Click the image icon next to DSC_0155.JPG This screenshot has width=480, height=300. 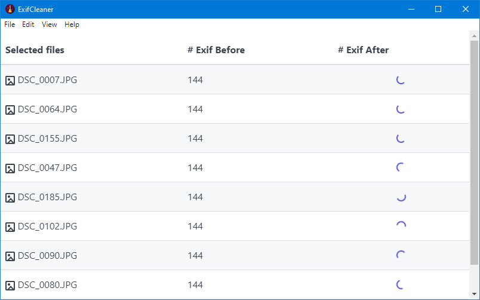pos(10,139)
